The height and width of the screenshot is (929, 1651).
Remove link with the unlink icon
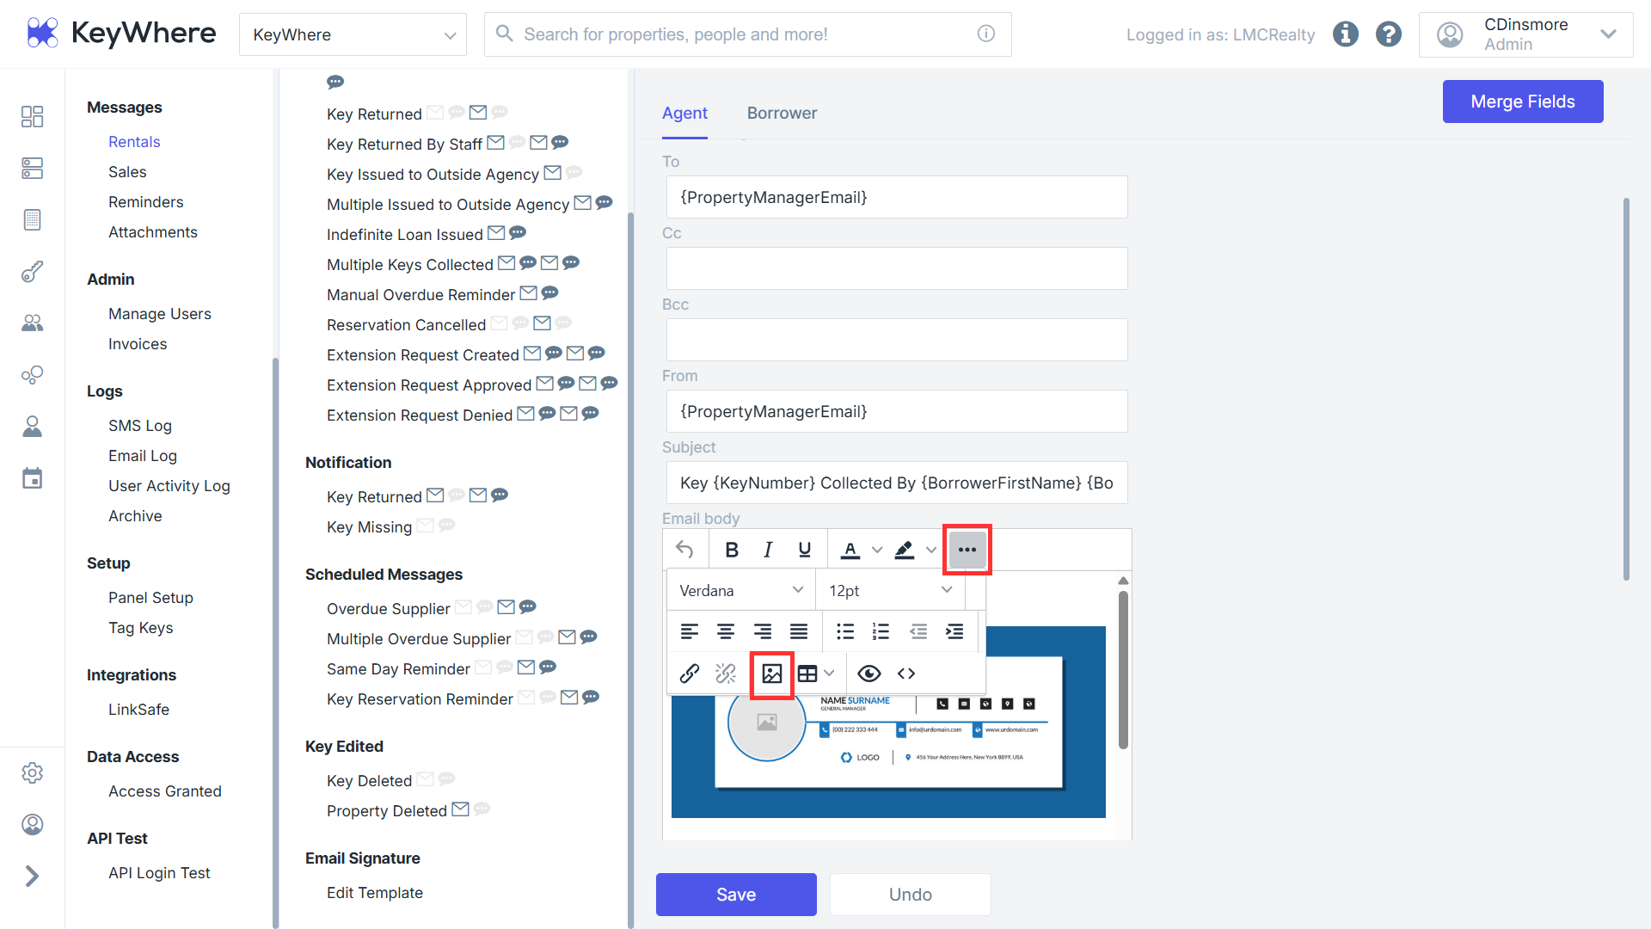pos(726,674)
